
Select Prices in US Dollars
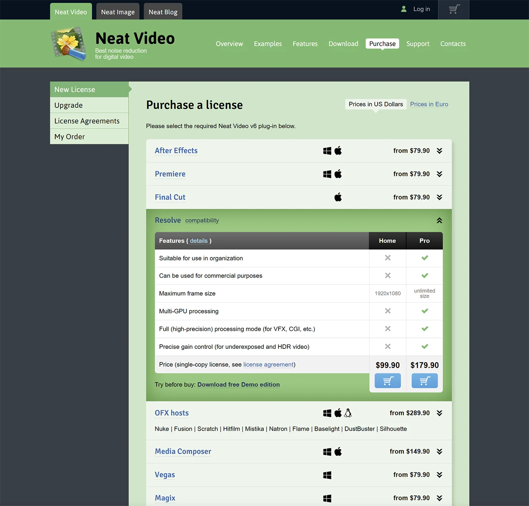tap(376, 104)
